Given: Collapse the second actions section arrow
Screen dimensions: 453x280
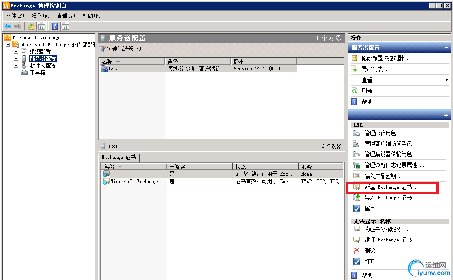Looking at the screenshot, I should tap(446, 115).
